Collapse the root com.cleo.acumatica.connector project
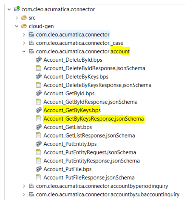The height and width of the screenshot is (204, 186). [9, 9]
